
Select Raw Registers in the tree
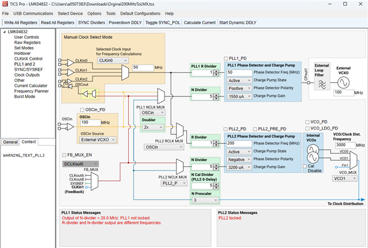(x=28, y=42)
